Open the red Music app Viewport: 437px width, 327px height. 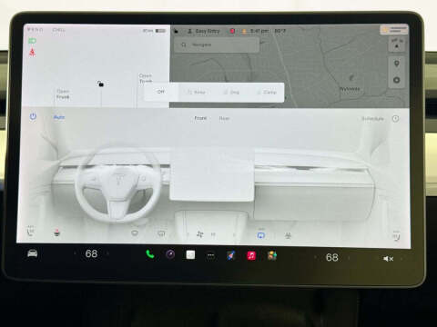click(251, 256)
